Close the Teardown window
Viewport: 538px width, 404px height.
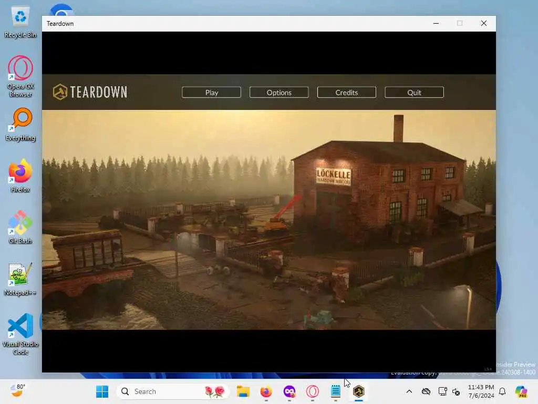[x=484, y=23]
